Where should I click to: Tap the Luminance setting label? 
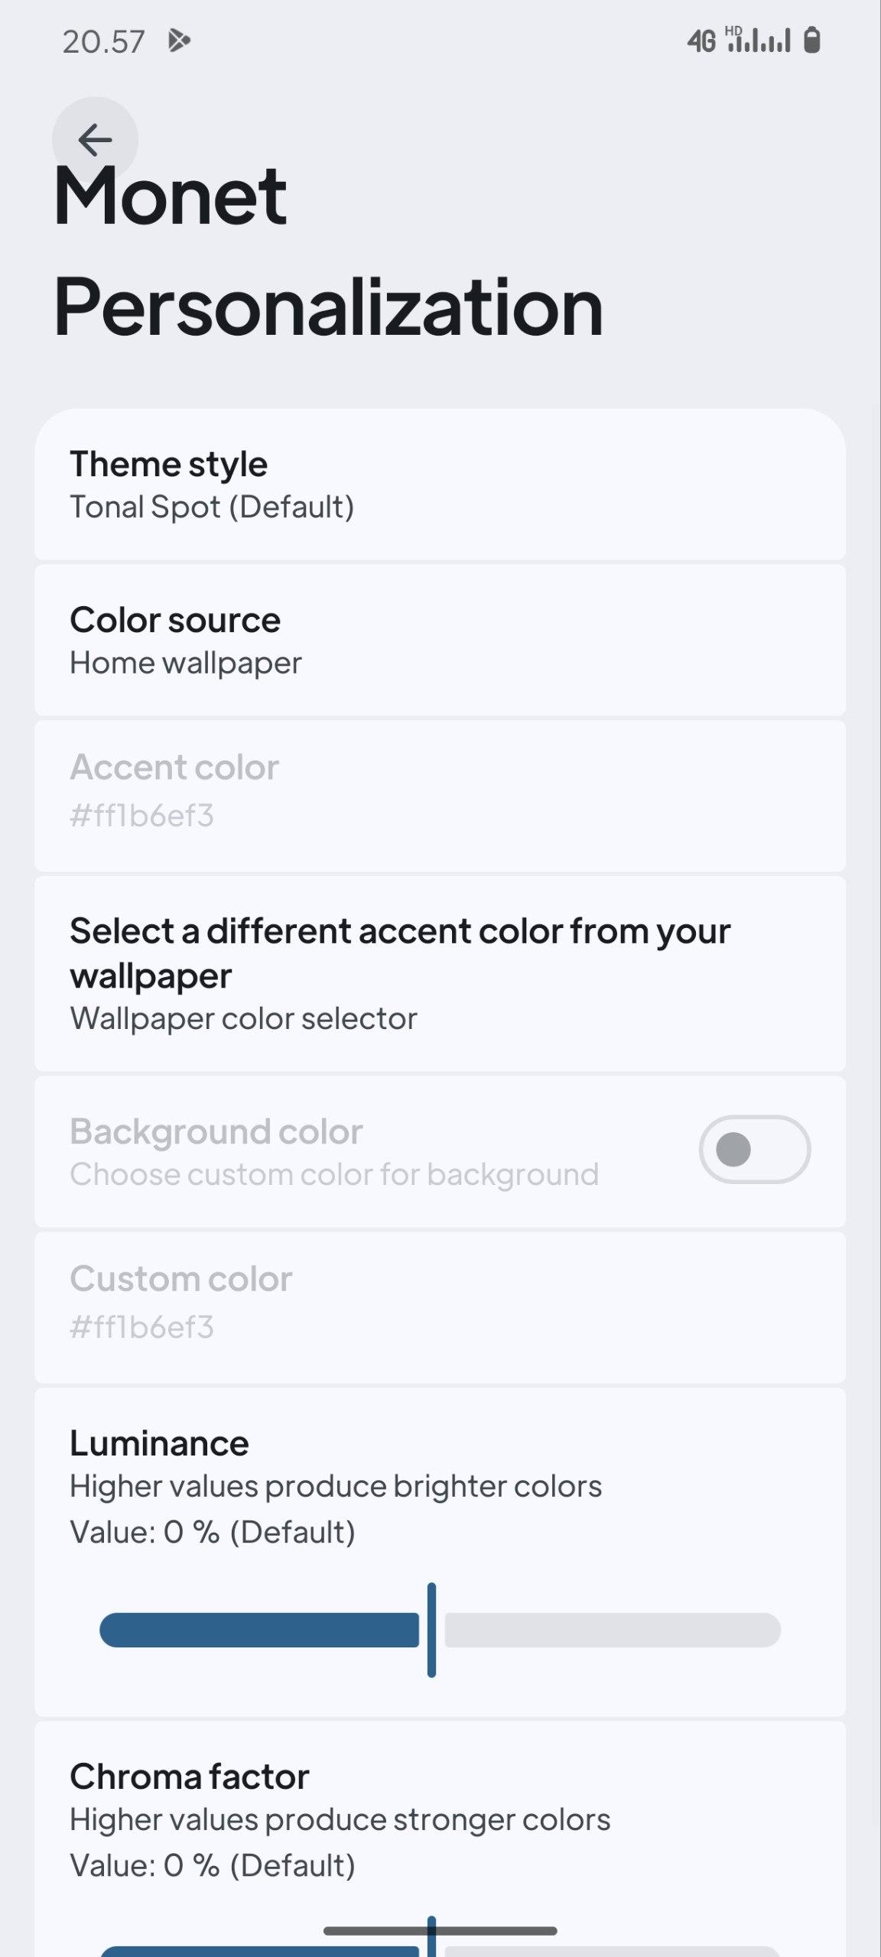(x=159, y=1443)
